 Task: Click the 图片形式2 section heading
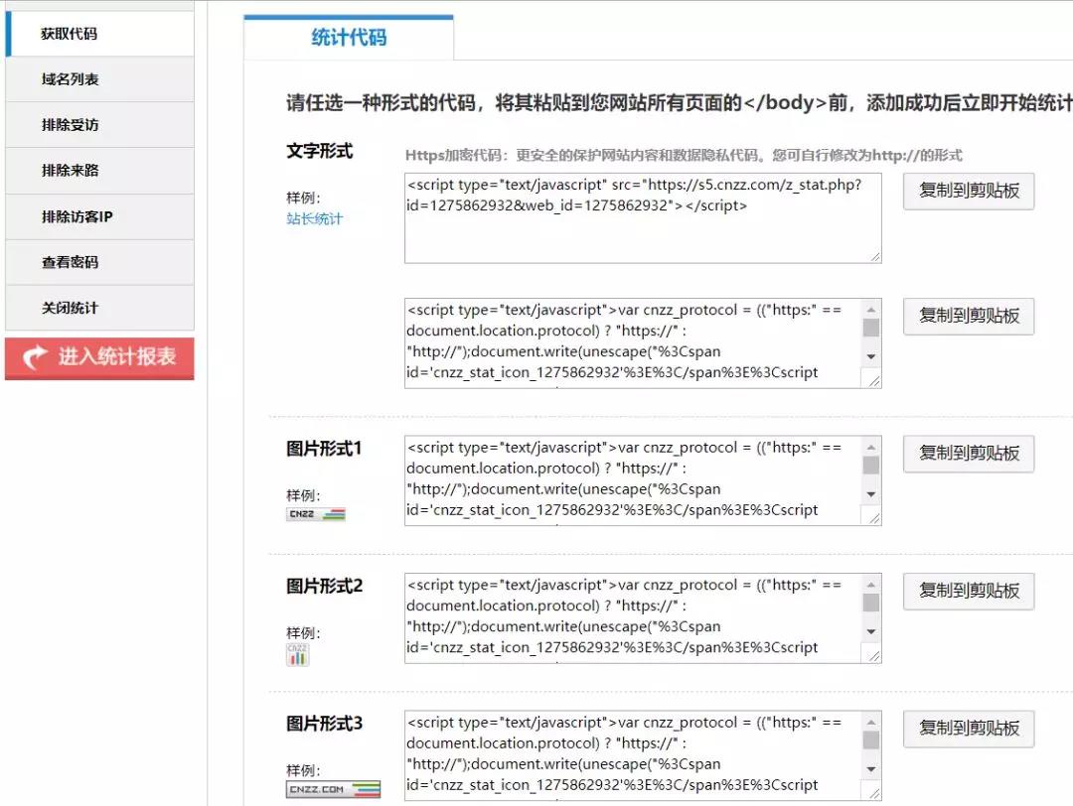[x=324, y=586]
